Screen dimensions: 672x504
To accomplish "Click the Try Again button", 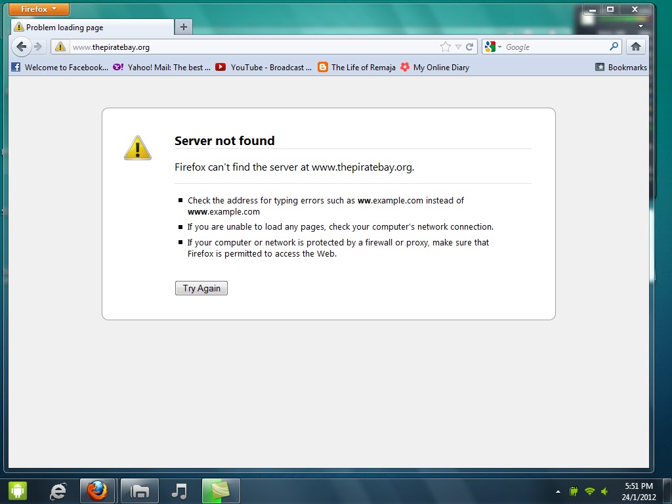I will (201, 288).
